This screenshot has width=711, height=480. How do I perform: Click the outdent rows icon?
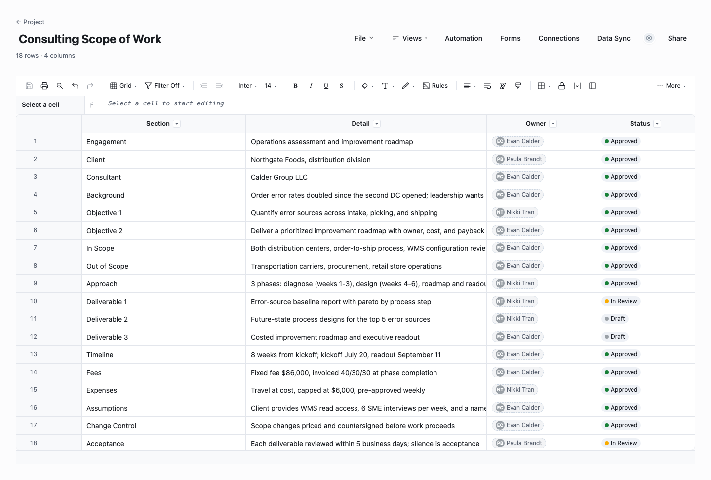[x=219, y=86]
